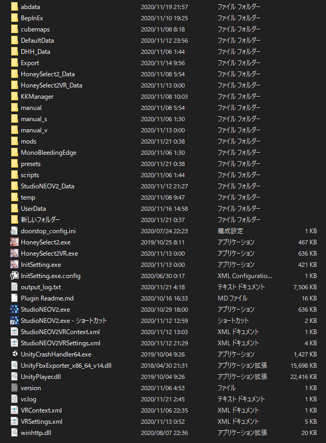
Task: Click the HoneySelect2VR_Data folder icon
Action: 14,85
